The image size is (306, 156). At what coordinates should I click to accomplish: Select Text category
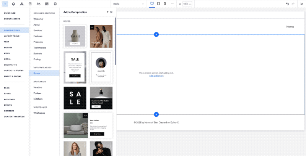click(7, 42)
